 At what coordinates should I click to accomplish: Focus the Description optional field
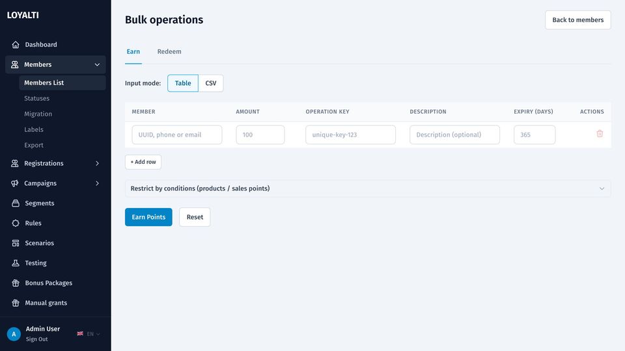pyautogui.click(x=455, y=135)
